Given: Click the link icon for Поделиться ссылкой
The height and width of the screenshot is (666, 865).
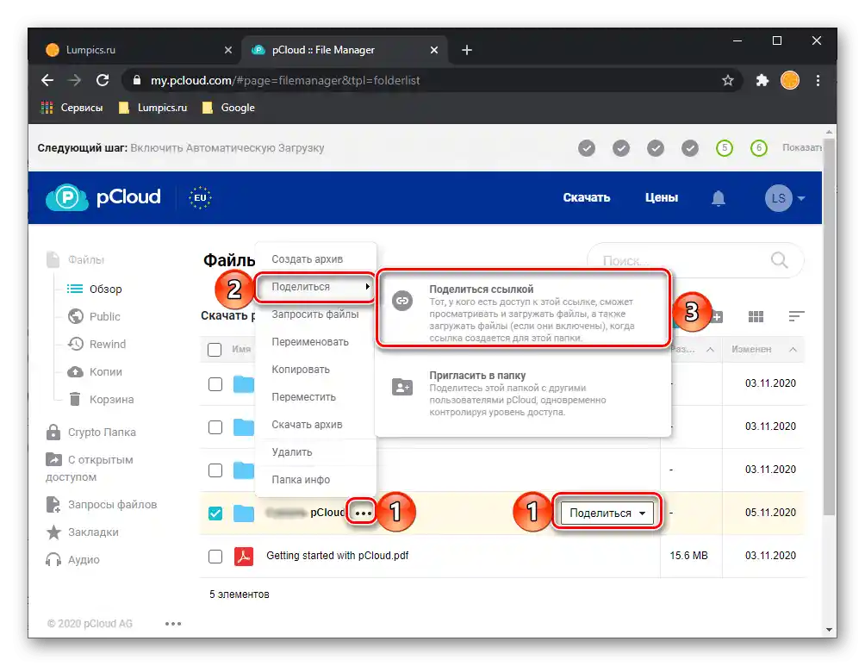Looking at the screenshot, I should click(x=402, y=301).
